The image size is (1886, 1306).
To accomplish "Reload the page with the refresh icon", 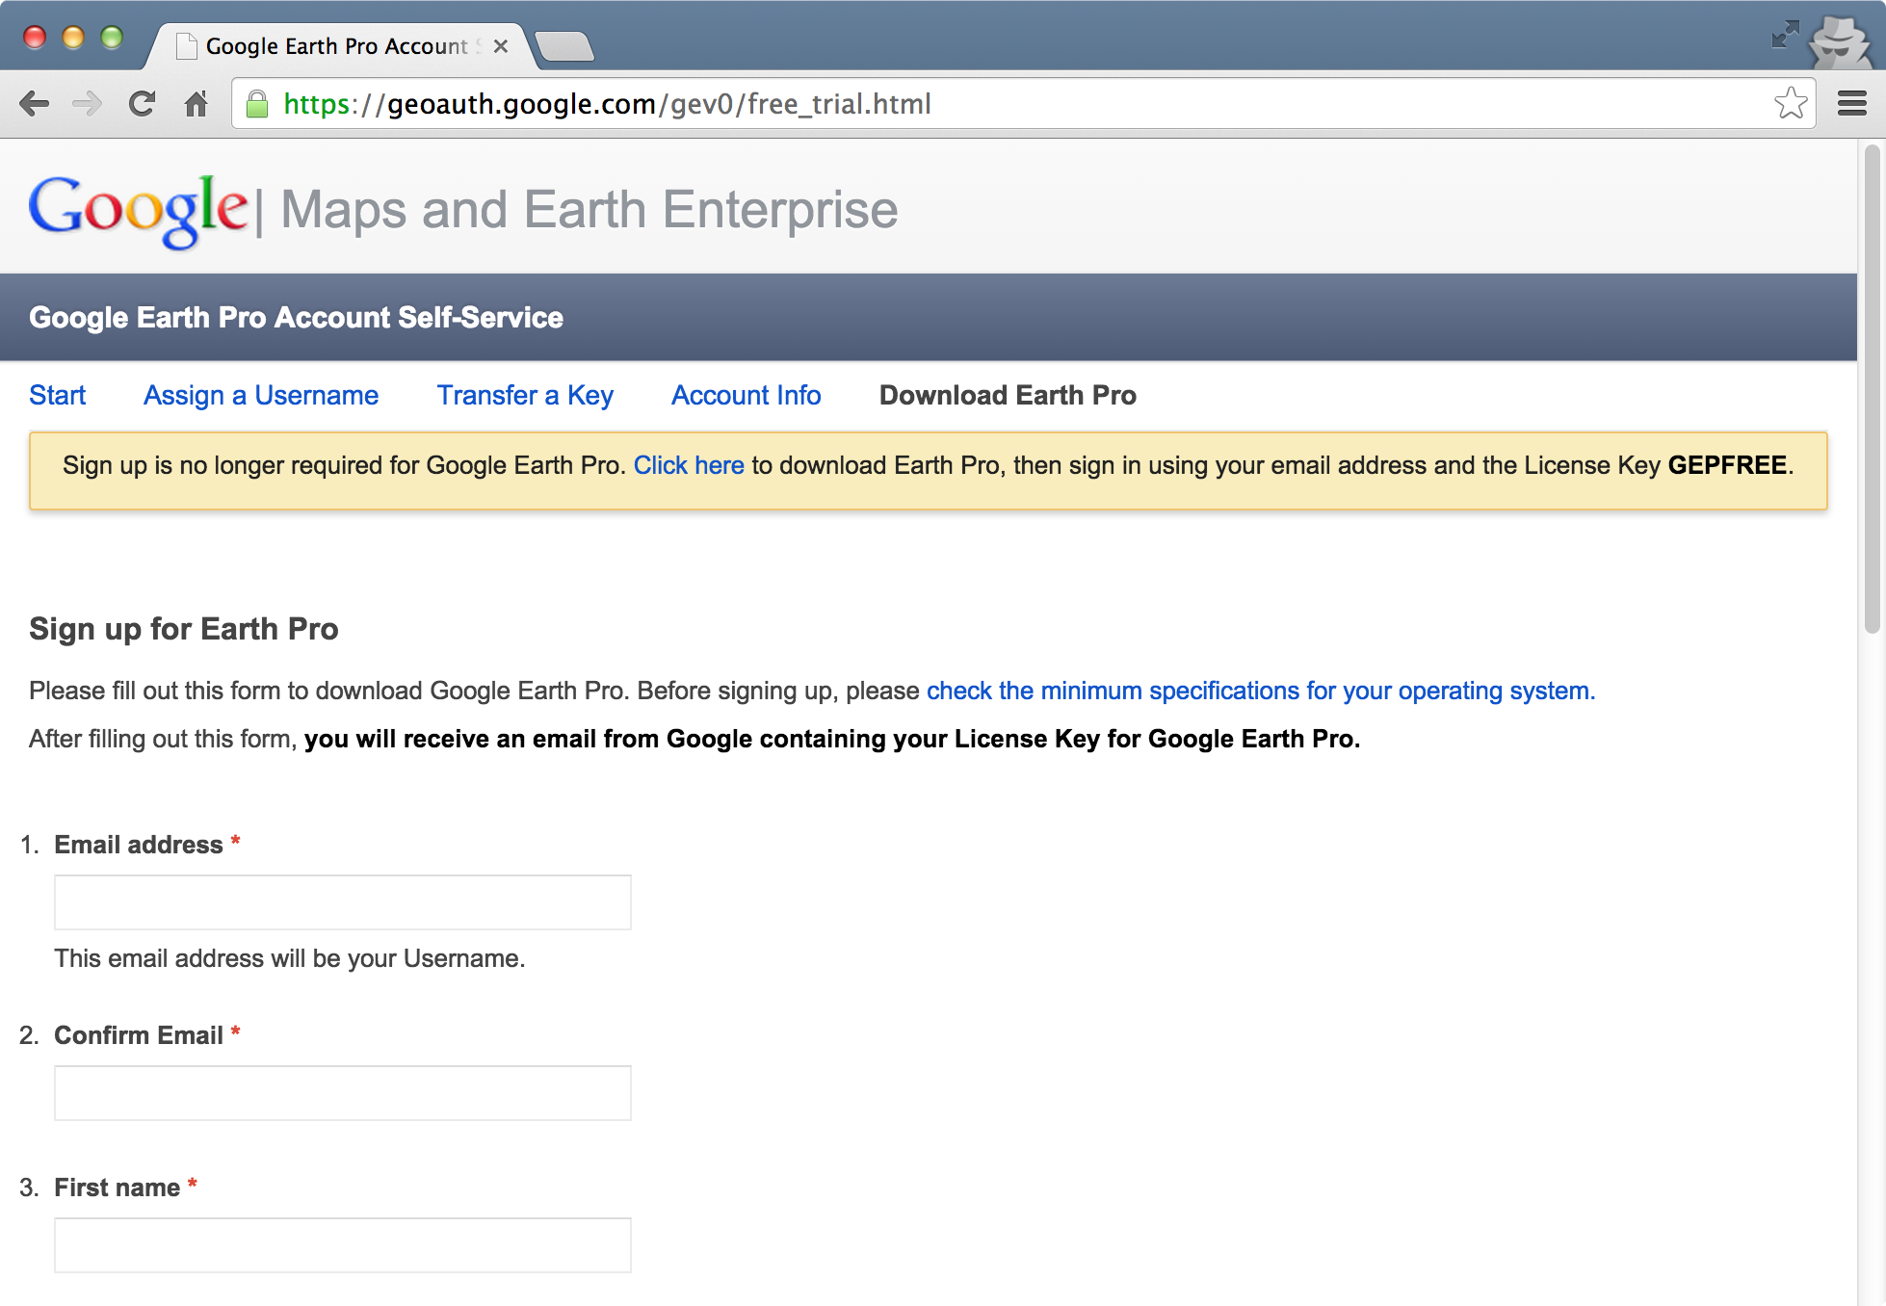I will [143, 103].
